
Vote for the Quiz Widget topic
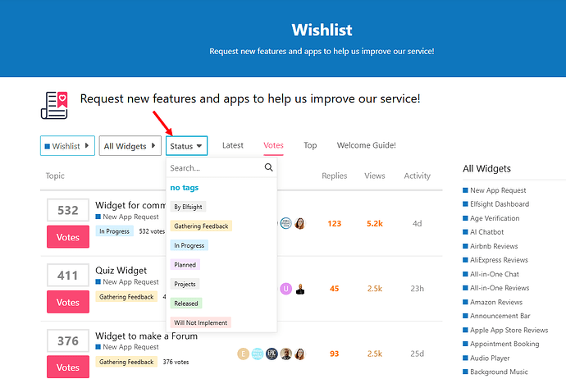click(68, 302)
